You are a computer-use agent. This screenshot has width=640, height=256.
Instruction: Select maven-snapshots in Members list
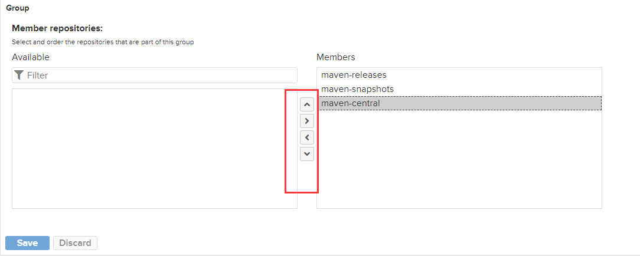(x=357, y=89)
